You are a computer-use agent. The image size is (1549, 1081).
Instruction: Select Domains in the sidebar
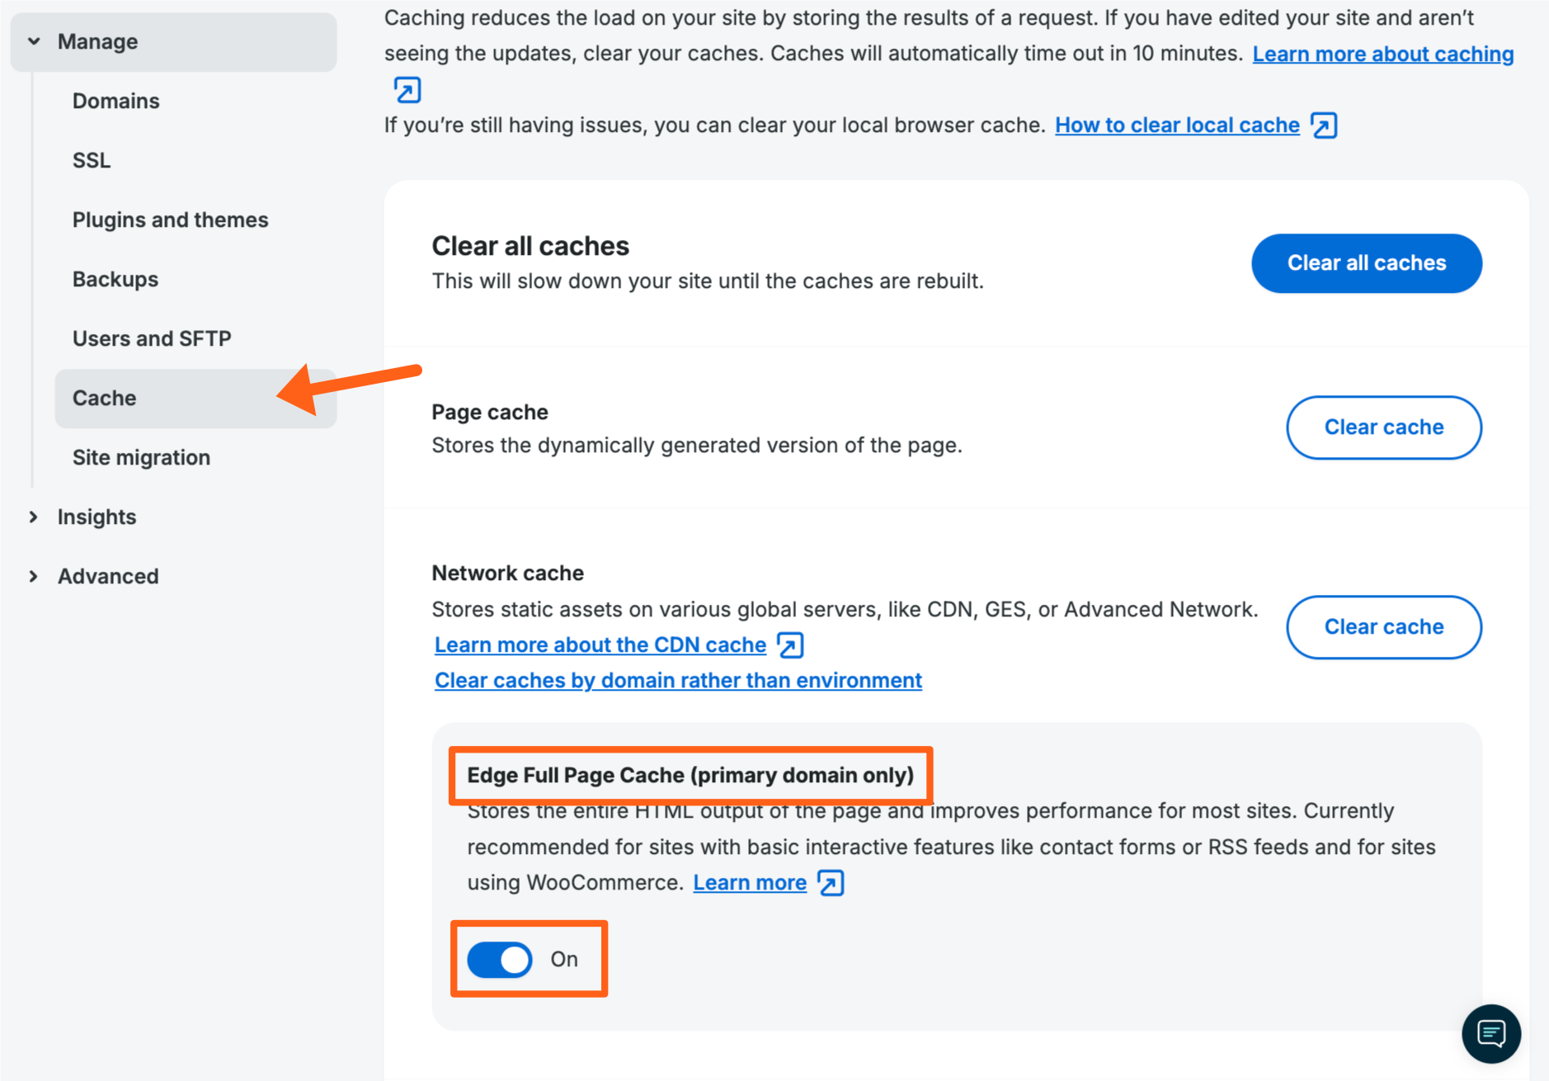click(x=115, y=101)
